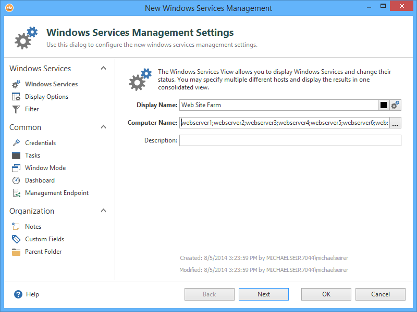417x312 pixels.
Task: Click the Windows Services gear icon in sidebar
Action: tap(16, 84)
